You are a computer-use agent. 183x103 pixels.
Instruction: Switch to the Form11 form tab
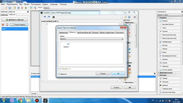click(46, 8)
